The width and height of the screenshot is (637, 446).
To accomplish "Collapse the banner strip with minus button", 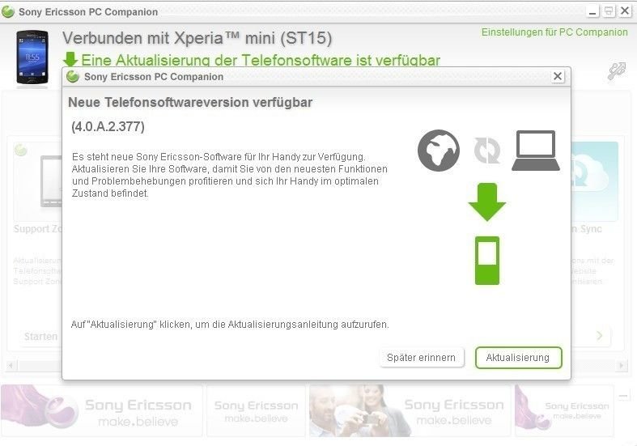I will [x=623, y=396].
